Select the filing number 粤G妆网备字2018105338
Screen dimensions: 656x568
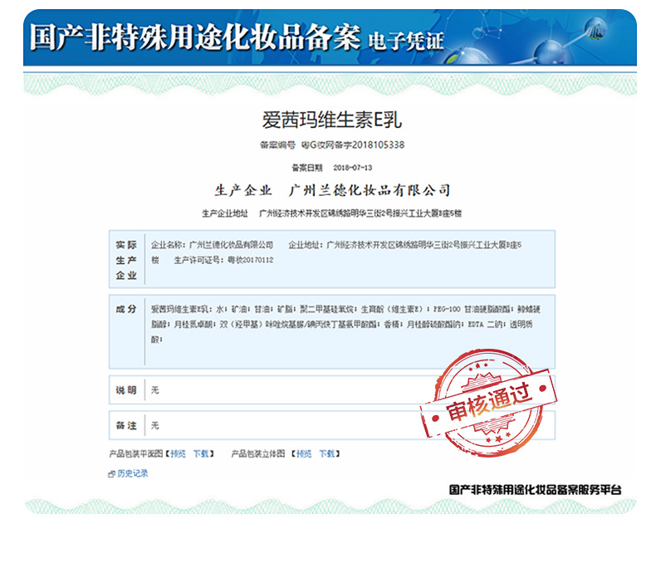click(x=353, y=145)
